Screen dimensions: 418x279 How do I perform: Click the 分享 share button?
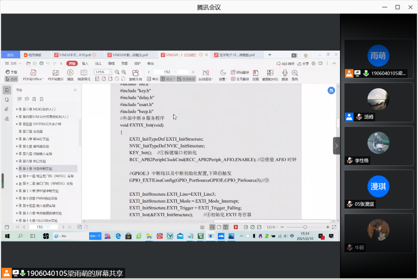(303, 64)
